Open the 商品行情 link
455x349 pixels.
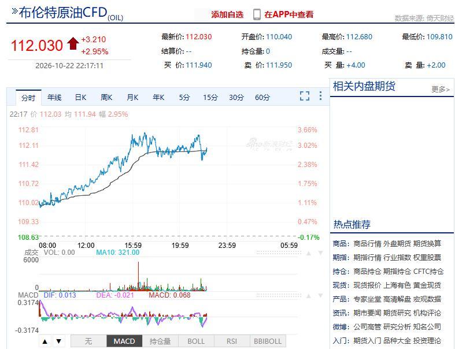click(x=367, y=244)
